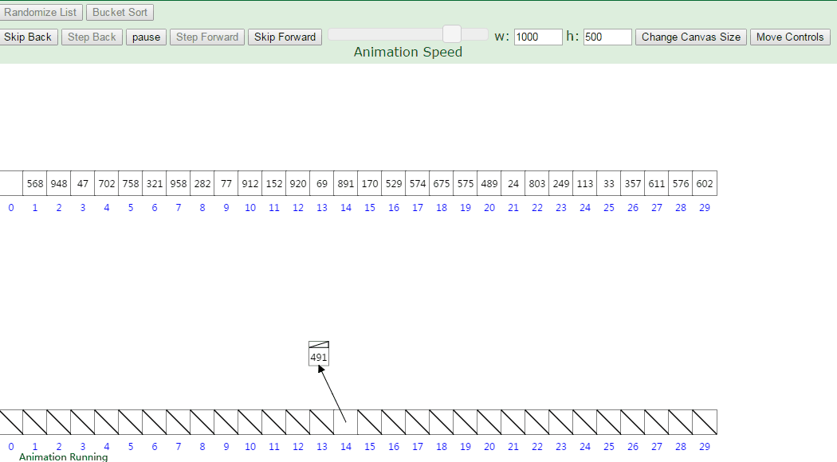Select index 29 link under the top array

[x=704, y=207]
